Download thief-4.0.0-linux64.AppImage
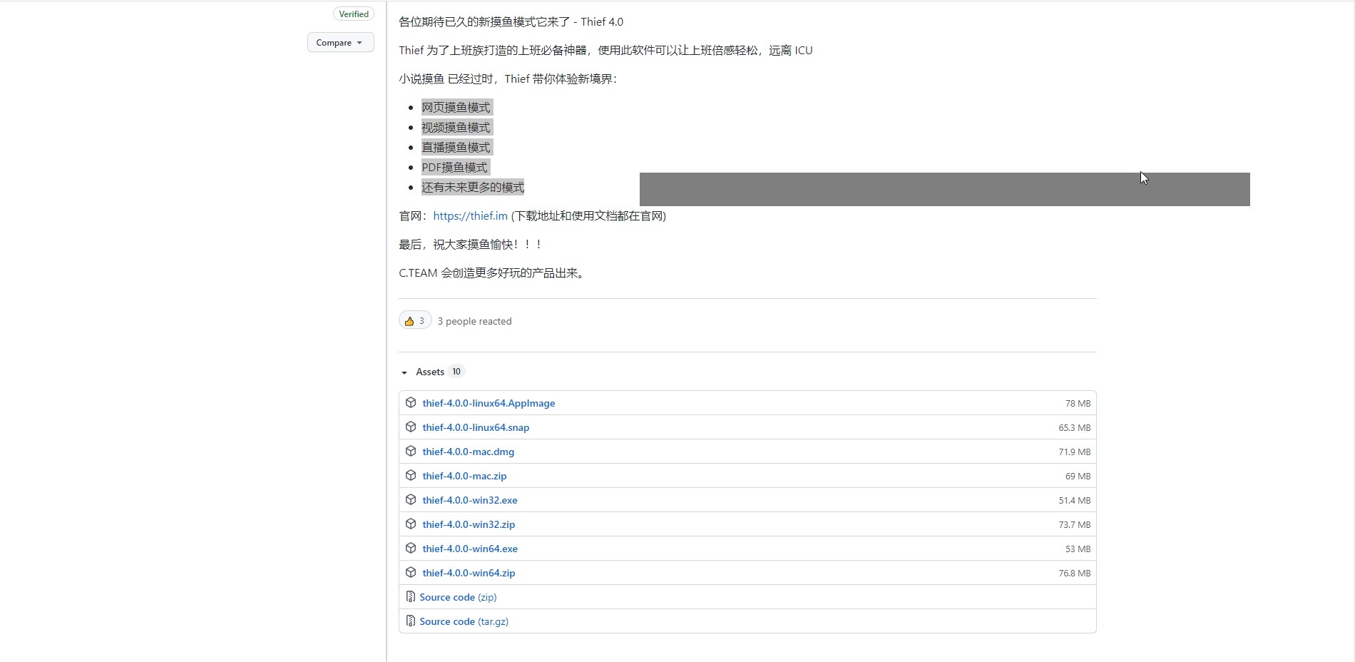 (489, 403)
